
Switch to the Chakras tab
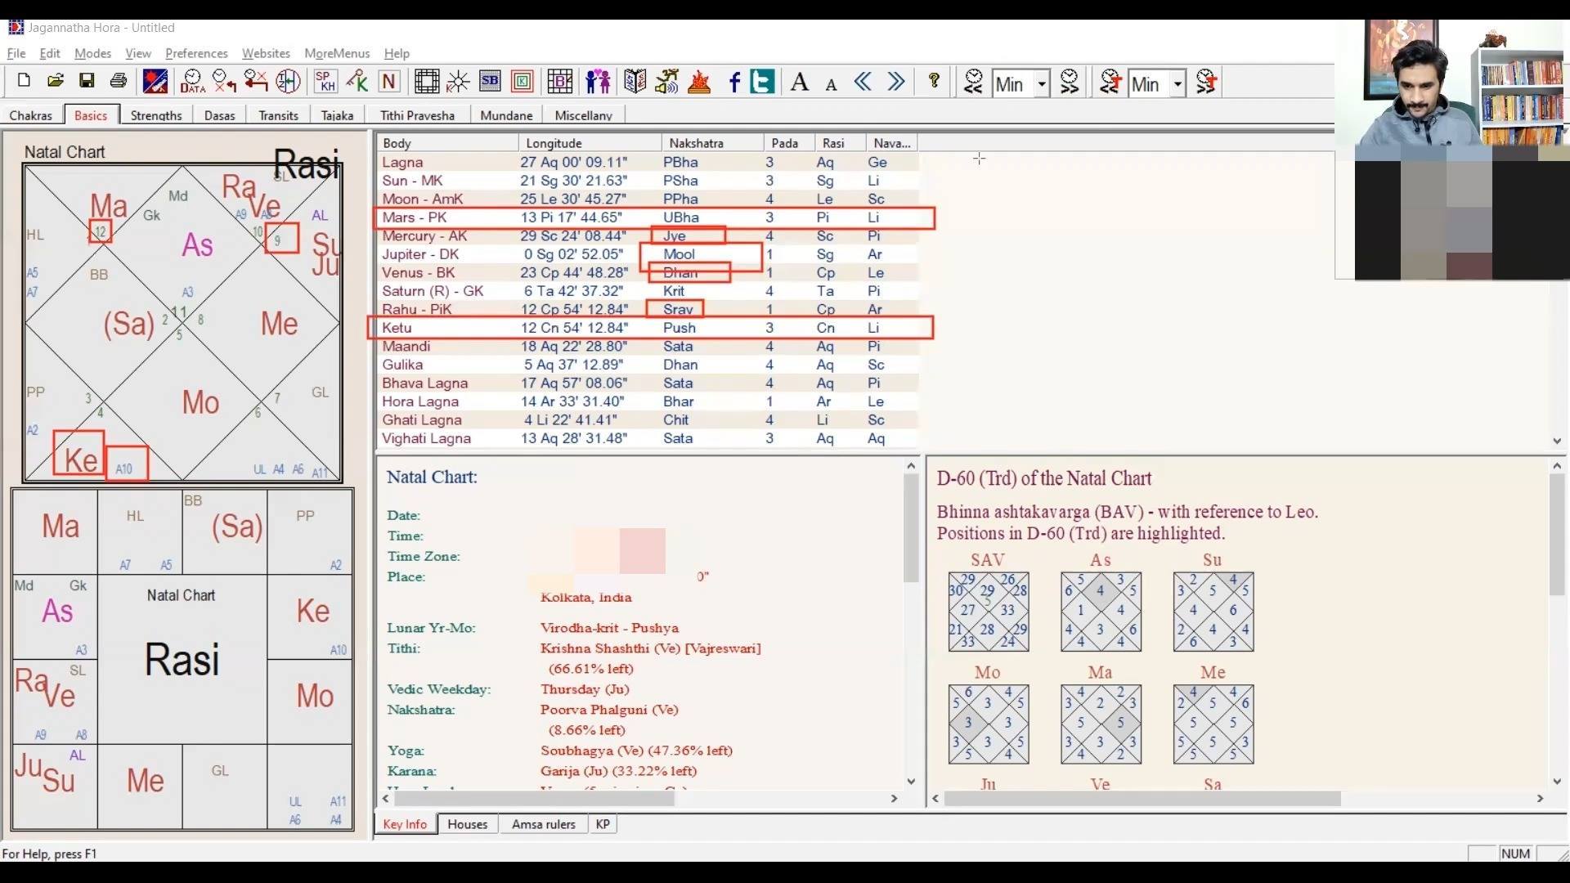tap(31, 115)
